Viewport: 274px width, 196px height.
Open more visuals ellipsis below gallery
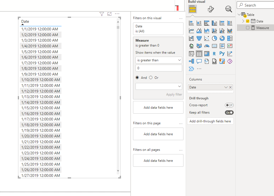(x=199, y=69)
